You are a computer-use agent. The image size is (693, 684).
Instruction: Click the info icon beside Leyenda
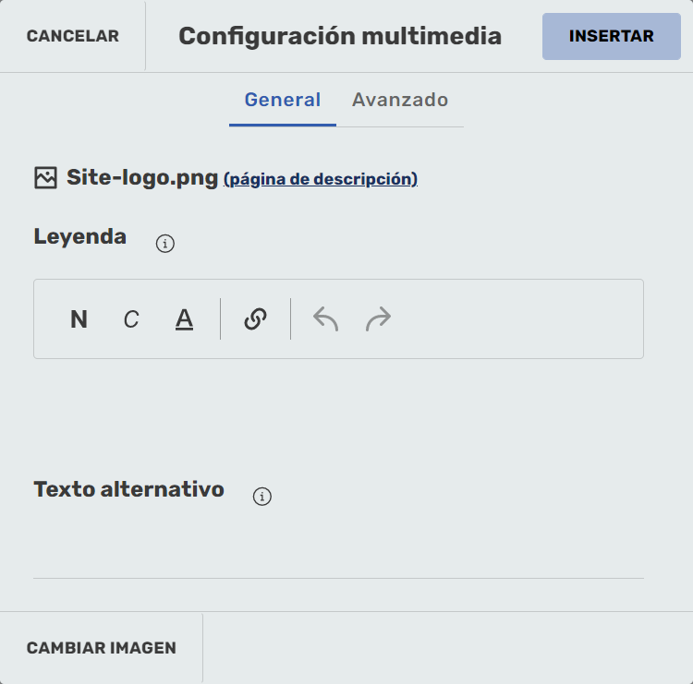coord(165,244)
